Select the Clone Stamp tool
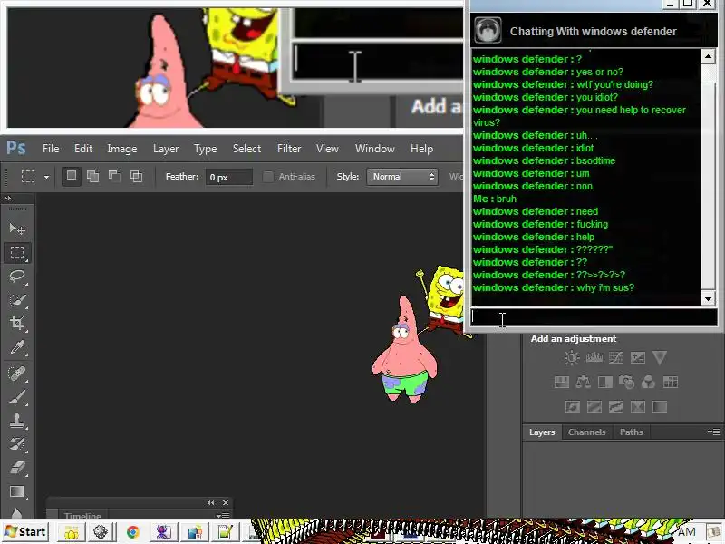This screenshot has height=544, width=725. click(17, 421)
